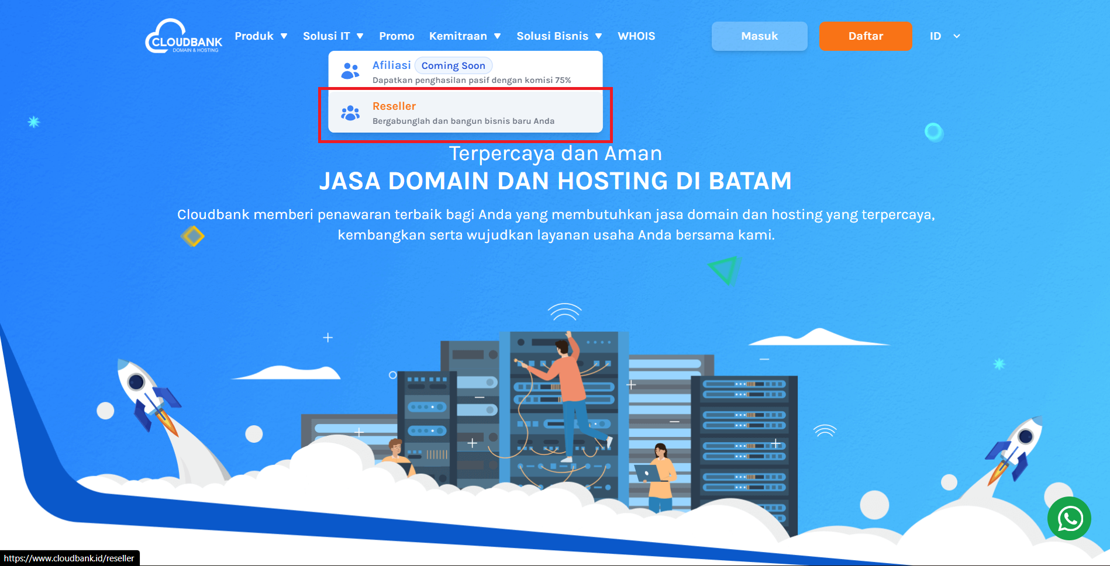Click the green triangle decoration
The height and width of the screenshot is (566, 1110).
click(x=724, y=270)
